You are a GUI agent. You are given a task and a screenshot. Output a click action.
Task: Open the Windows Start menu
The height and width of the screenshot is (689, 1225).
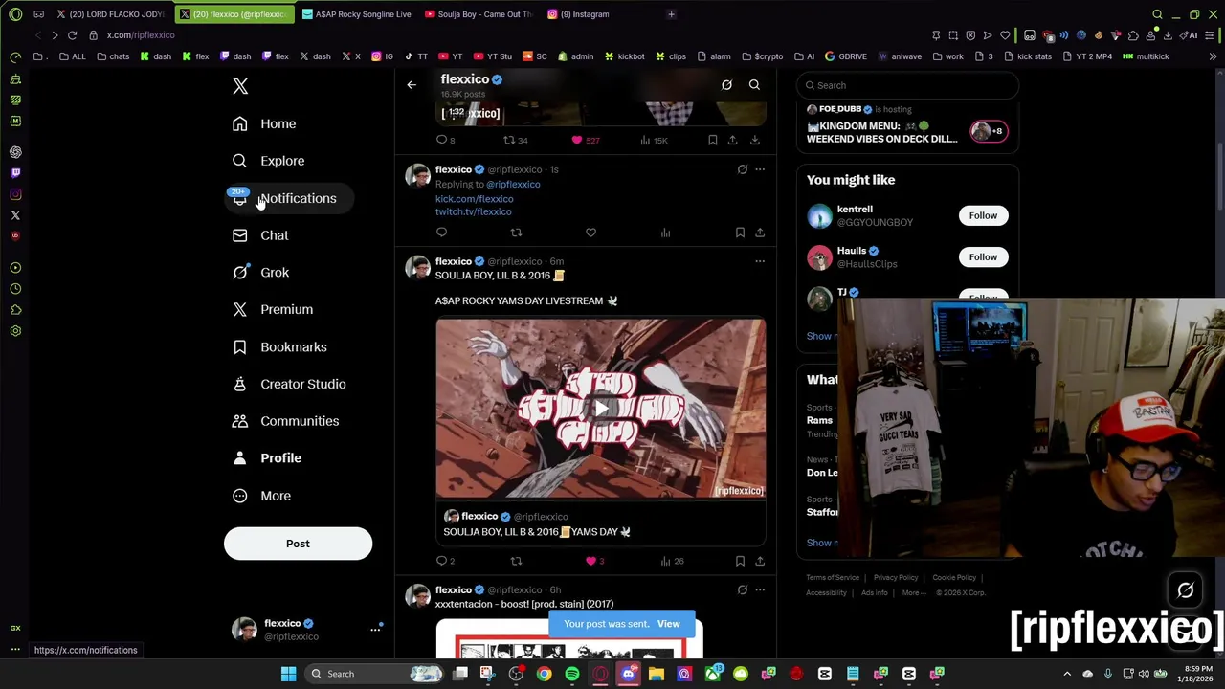(x=288, y=674)
